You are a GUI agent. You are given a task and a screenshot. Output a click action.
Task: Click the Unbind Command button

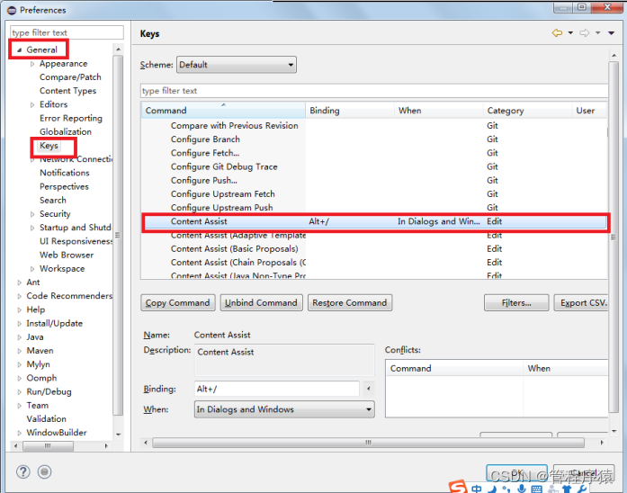261,302
